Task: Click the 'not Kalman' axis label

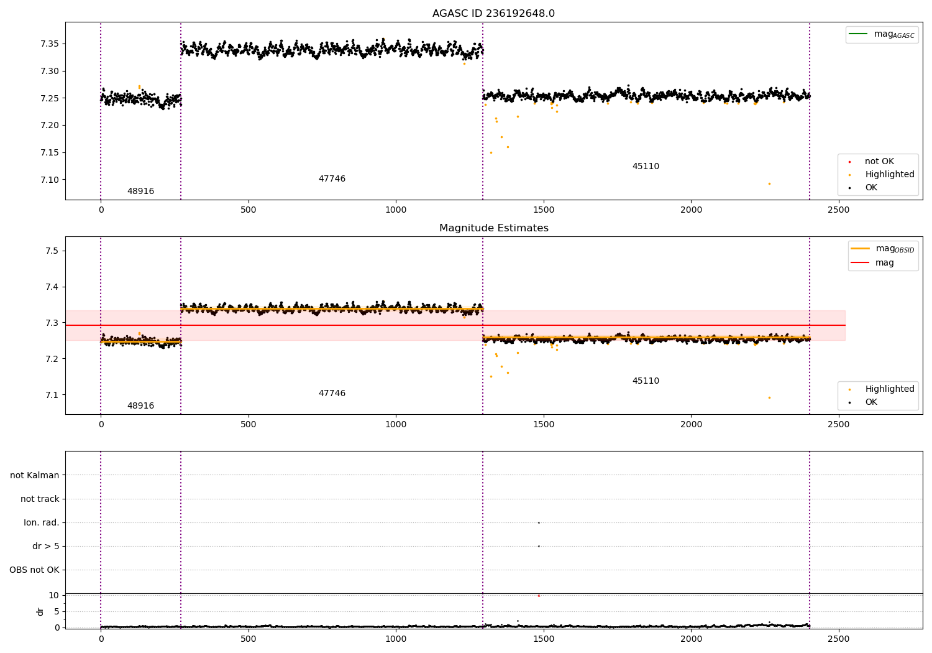Action: pos(35,475)
